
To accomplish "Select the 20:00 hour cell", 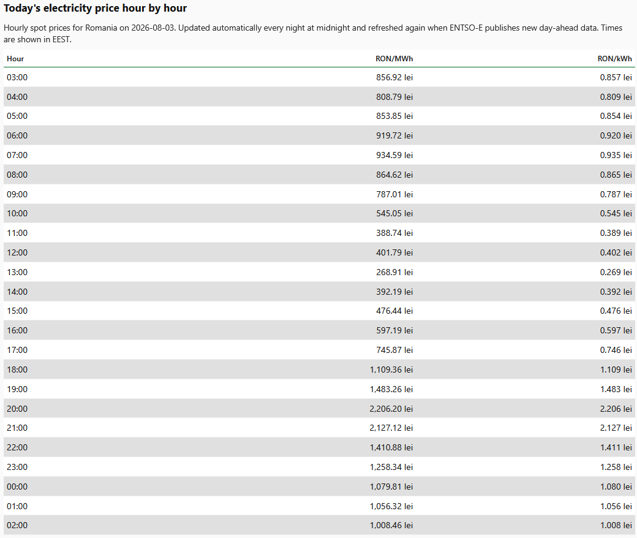I will click(x=17, y=409).
